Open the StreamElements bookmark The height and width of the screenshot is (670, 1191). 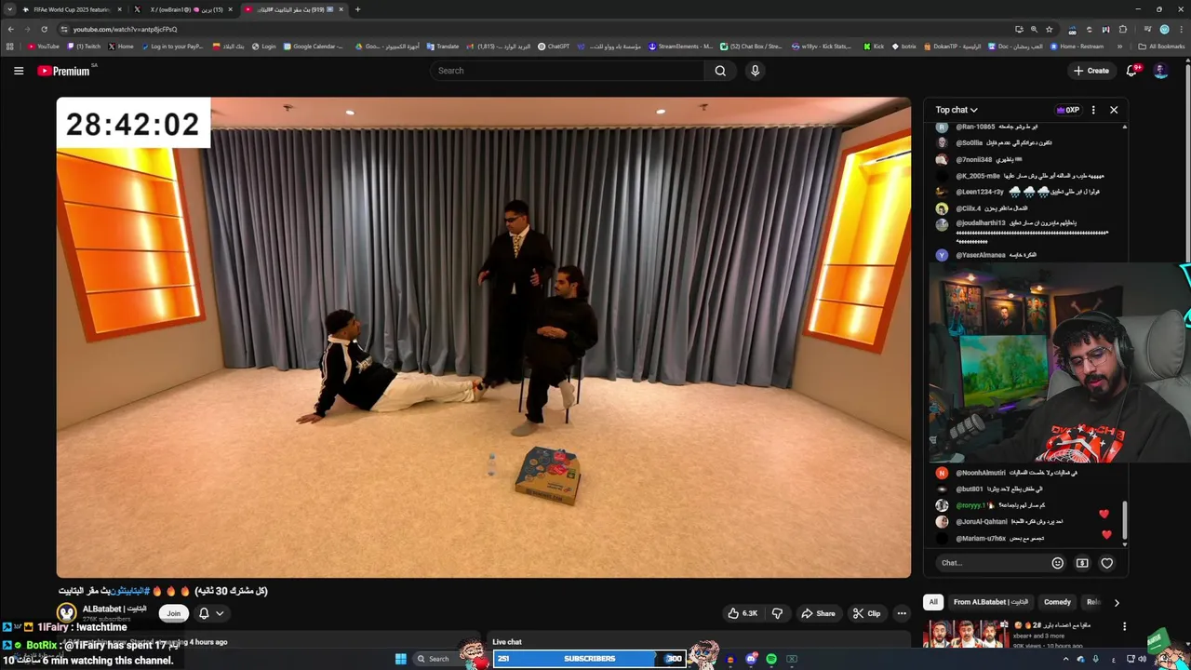680,46
